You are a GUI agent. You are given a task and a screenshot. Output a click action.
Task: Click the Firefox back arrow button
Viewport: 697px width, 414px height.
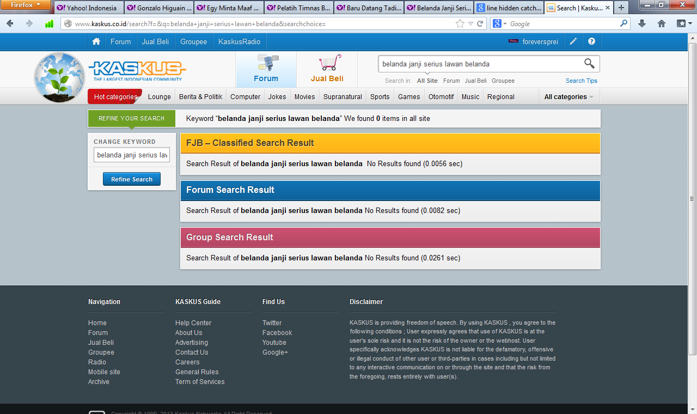point(10,23)
